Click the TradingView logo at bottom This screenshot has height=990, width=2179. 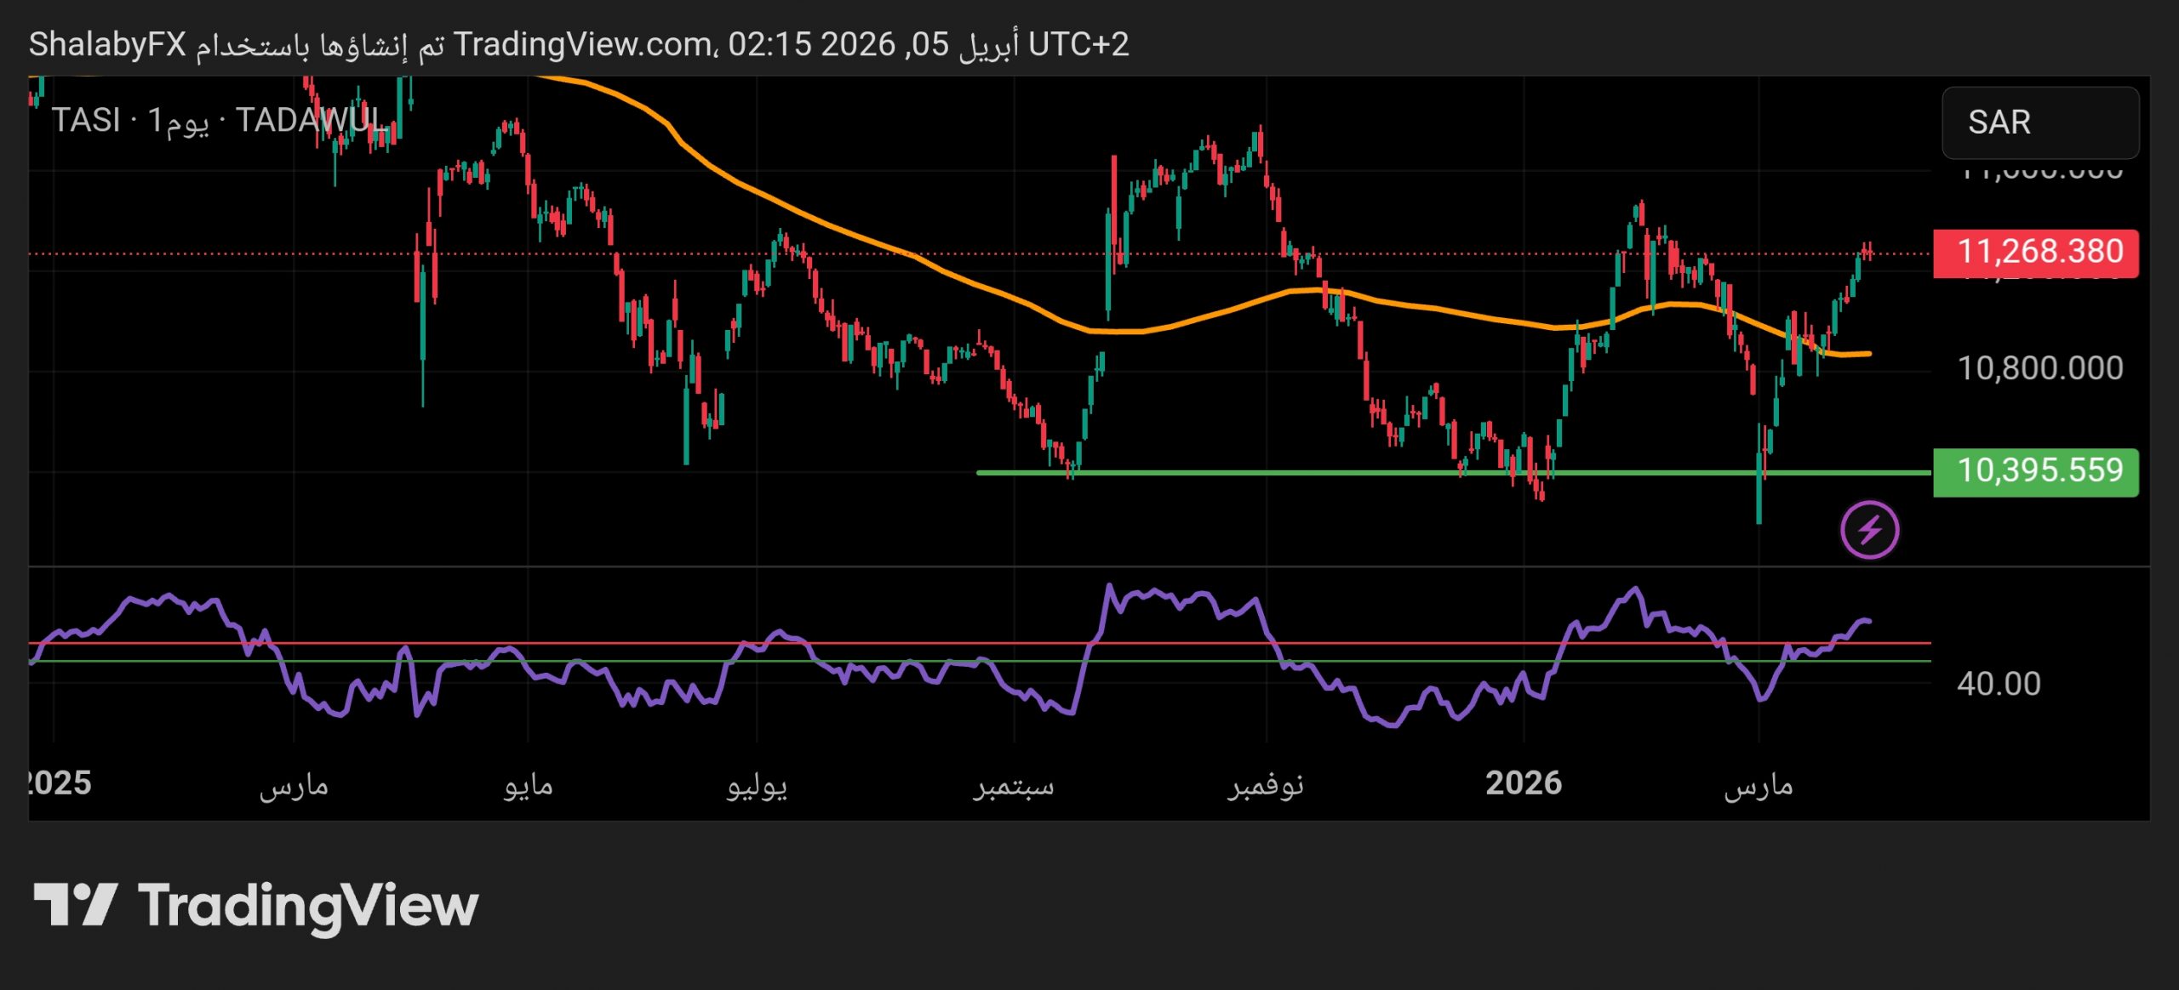tap(255, 905)
